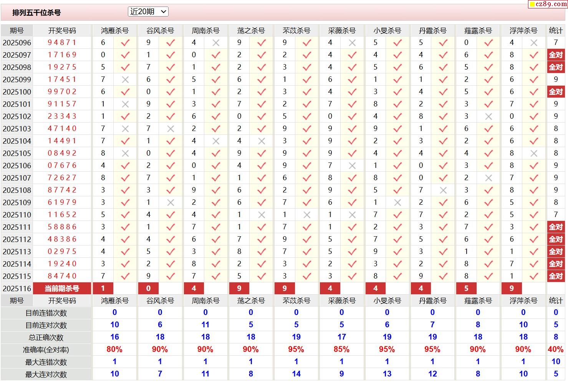
Task: Open the 近20期 period dropdown
Action: tap(148, 12)
